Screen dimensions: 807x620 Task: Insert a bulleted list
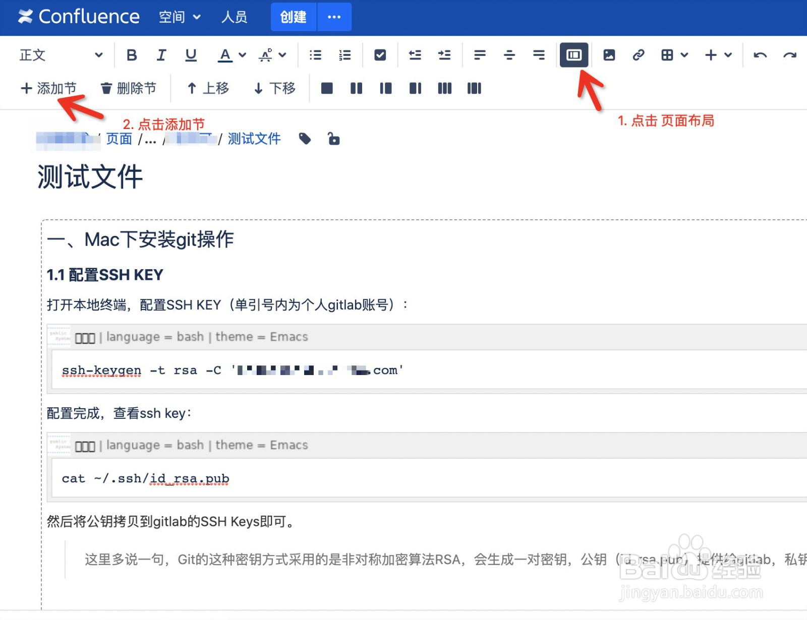[x=315, y=55]
